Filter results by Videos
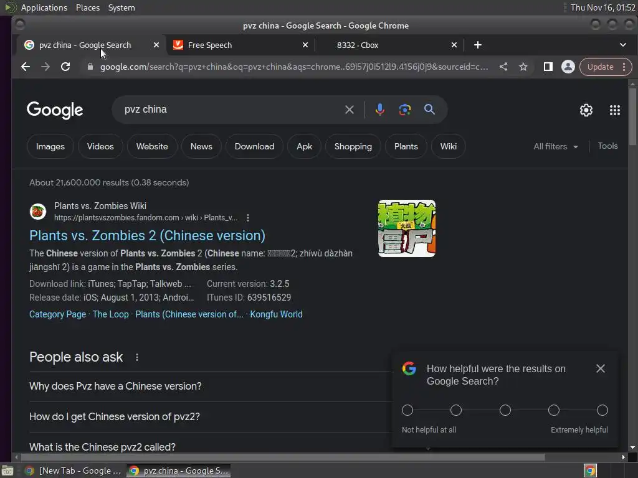Viewport: 638px width, 478px height. click(x=100, y=146)
